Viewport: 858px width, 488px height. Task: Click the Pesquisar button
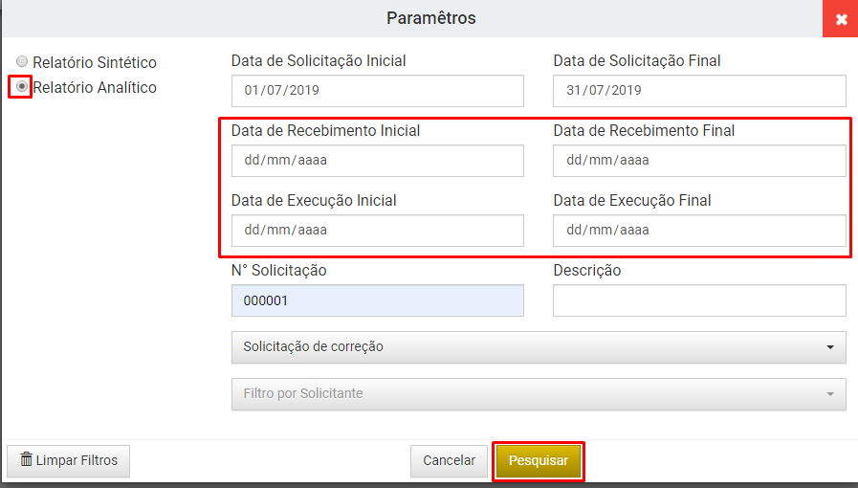539,461
